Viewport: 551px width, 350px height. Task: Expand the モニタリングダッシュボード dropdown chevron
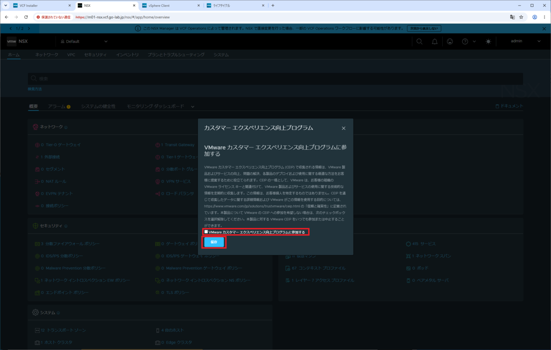pyautogui.click(x=193, y=106)
